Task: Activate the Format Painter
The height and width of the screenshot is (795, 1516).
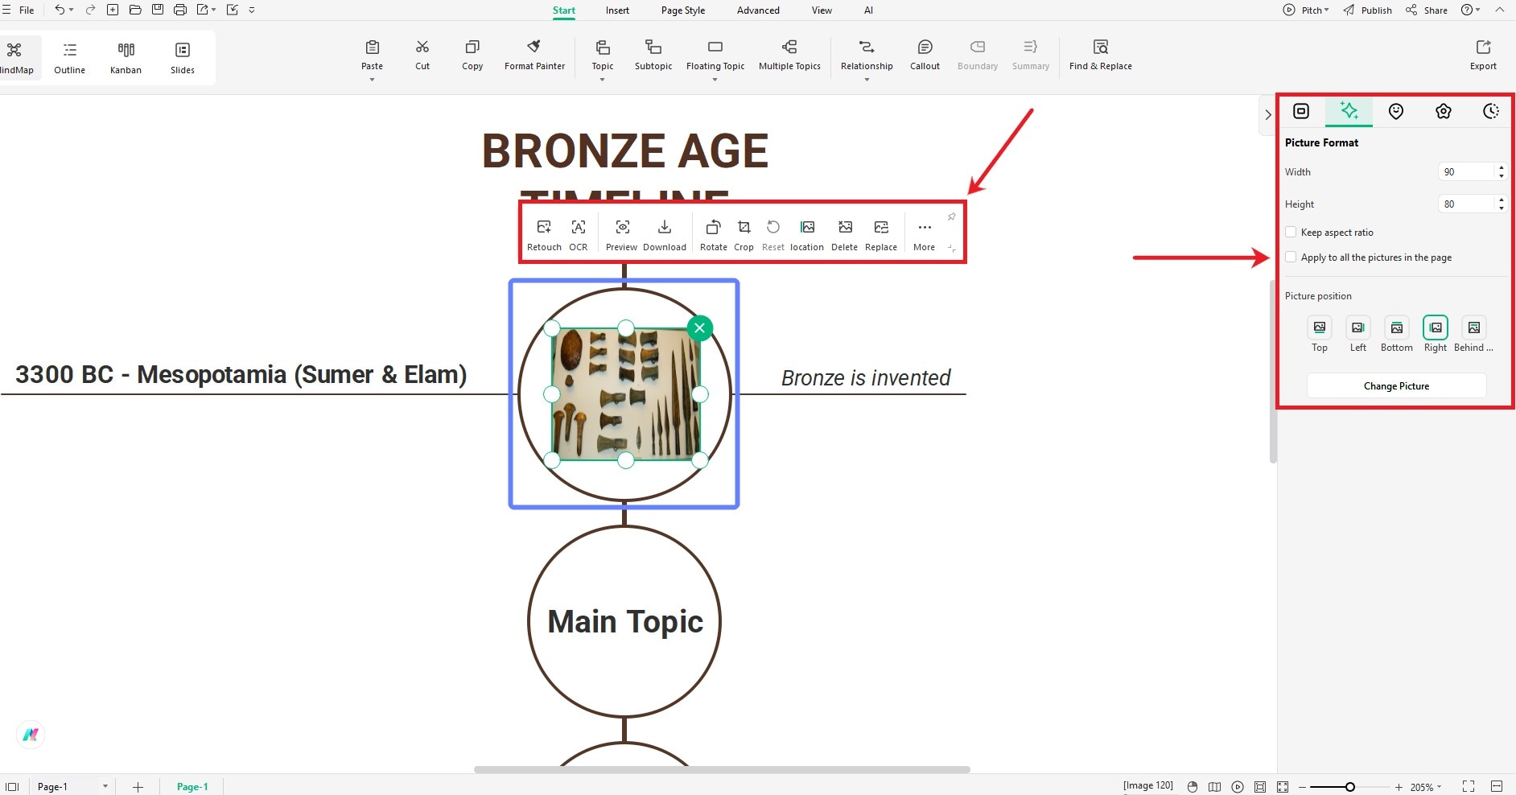Action: click(535, 55)
